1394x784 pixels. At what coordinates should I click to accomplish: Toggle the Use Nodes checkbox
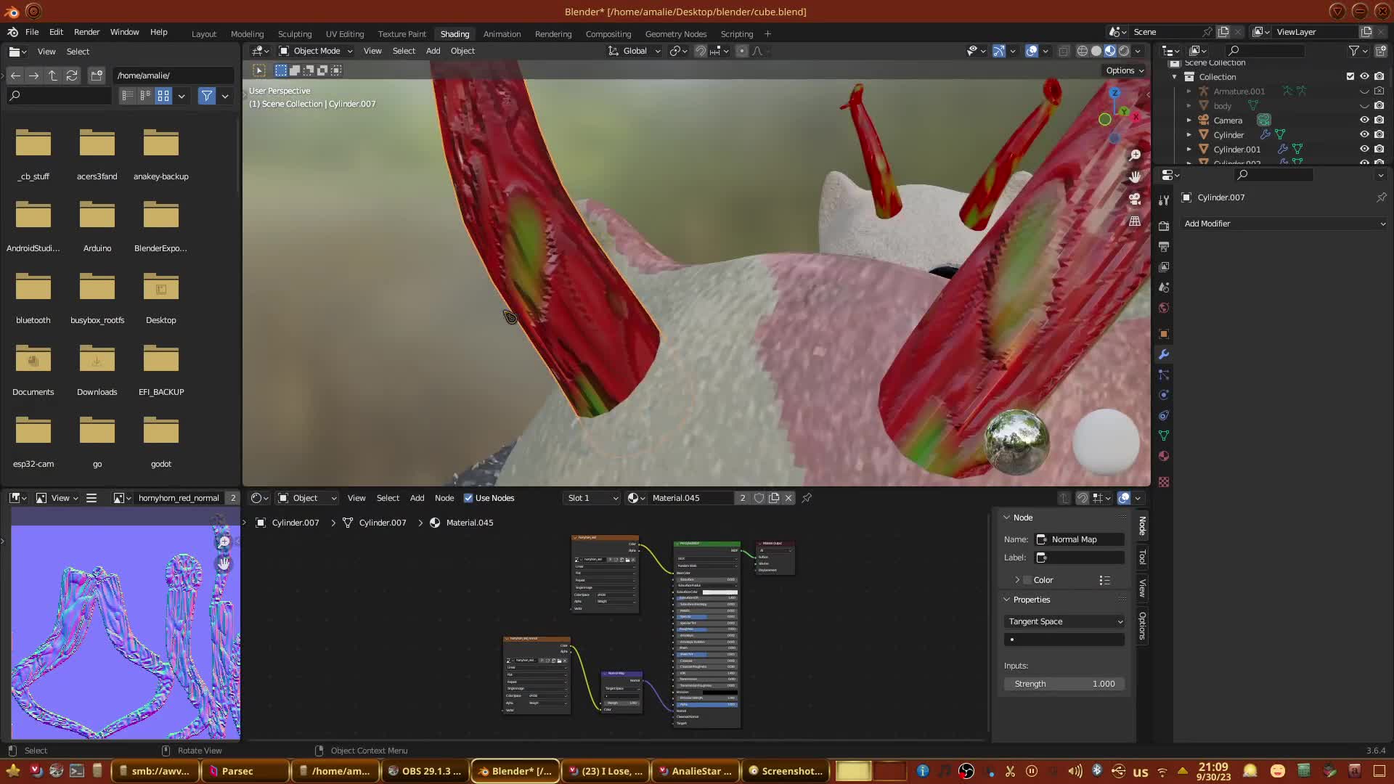(468, 498)
